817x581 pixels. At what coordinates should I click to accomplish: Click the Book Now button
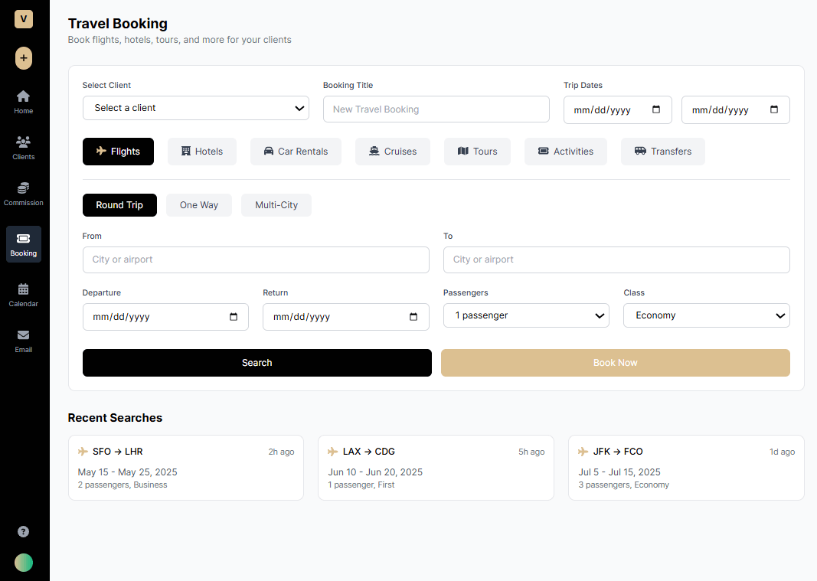point(615,363)
